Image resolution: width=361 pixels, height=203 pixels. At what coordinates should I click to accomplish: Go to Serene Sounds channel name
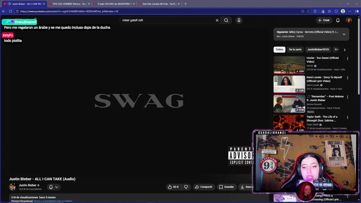click(x=314, y=104)
